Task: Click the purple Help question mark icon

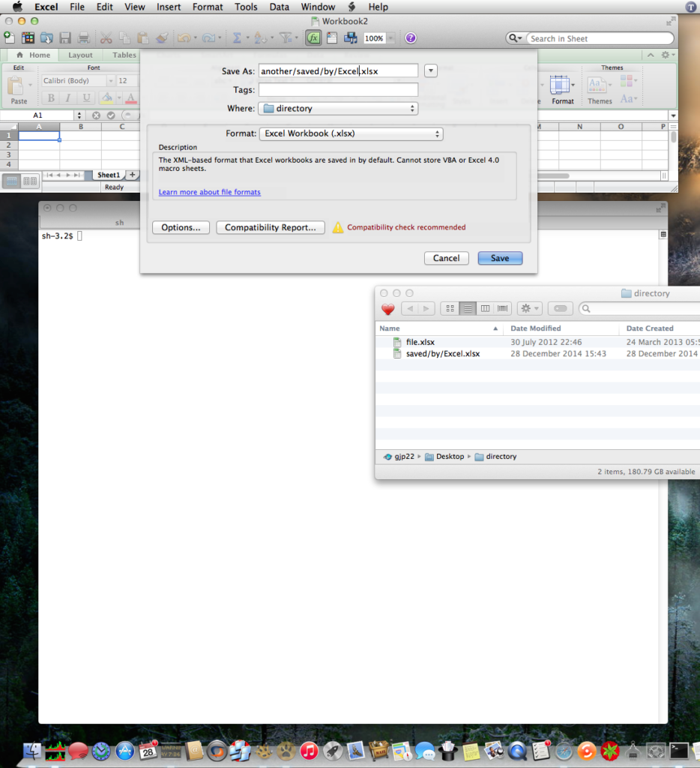Action: click(411, 37)
